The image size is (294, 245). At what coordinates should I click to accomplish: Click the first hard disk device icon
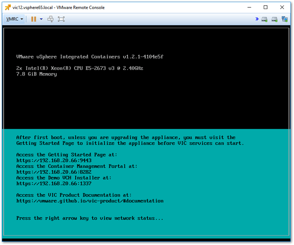[265, 19]
